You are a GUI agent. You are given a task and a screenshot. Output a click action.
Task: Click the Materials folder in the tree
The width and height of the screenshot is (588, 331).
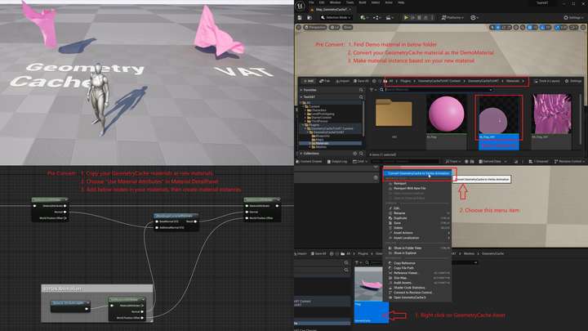(x=322, y=143)
